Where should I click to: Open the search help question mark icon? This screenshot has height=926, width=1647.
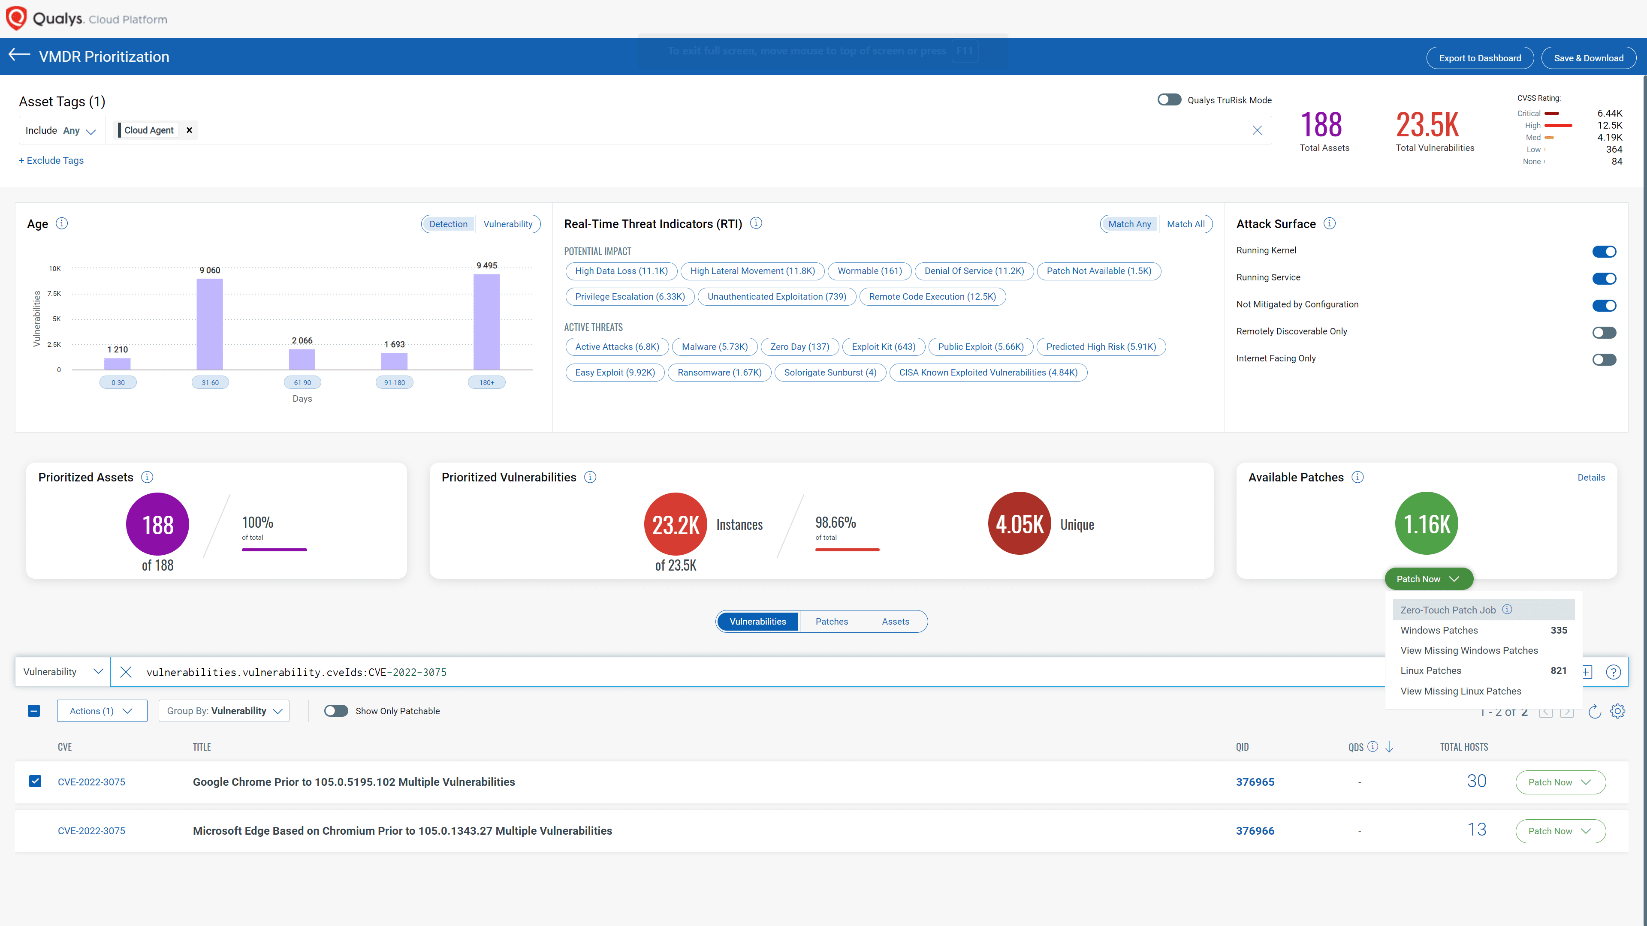click(x=1613, y=672)
